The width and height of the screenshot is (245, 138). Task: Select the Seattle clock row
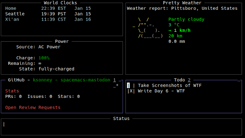point(48,14)
